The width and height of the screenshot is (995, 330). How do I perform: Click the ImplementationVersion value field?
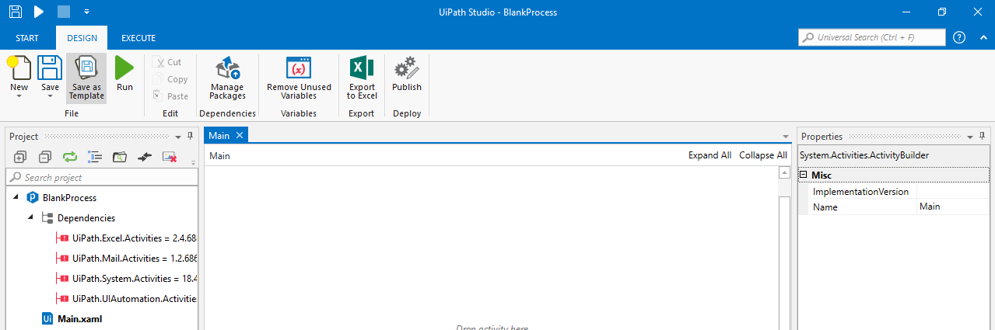(953, 191)
